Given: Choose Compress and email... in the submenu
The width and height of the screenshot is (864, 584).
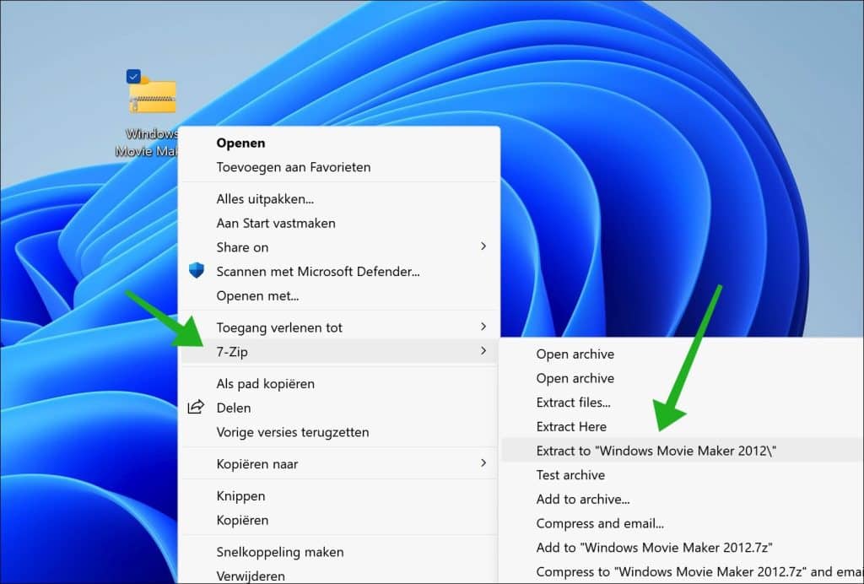Looking at the screenshot, I should tap(682, 523).
